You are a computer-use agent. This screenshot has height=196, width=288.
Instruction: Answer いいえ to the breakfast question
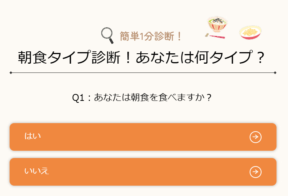143,172
